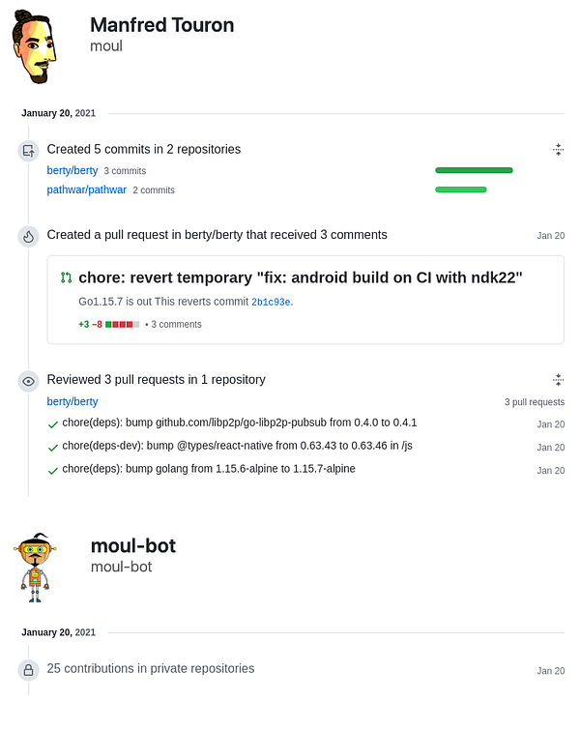Click the green pull request icon beside chore title
Image resolution: width=580 pixels, height=729 pixels.
(66, 278)
